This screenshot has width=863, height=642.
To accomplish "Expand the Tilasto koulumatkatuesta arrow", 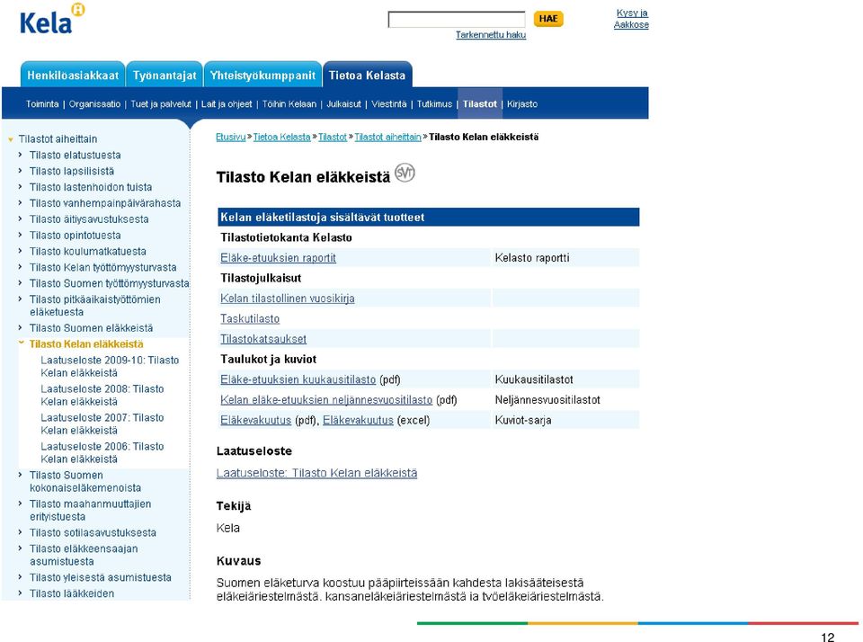I will pos(21,251).
